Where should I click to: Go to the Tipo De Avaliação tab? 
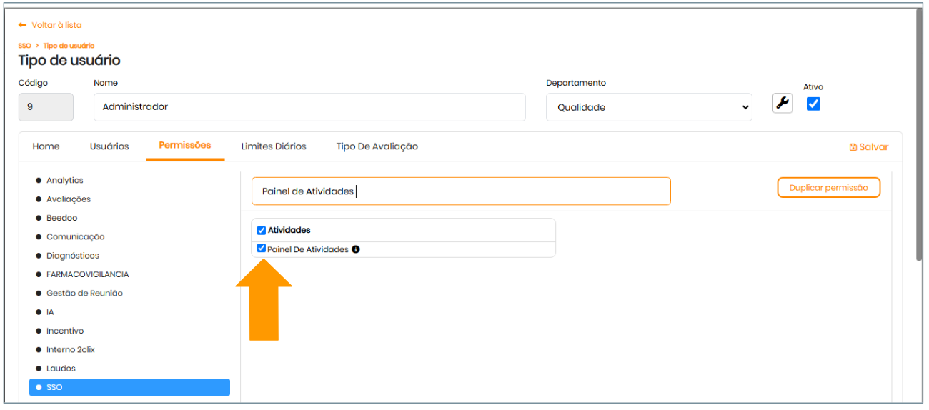coord(377,146)
